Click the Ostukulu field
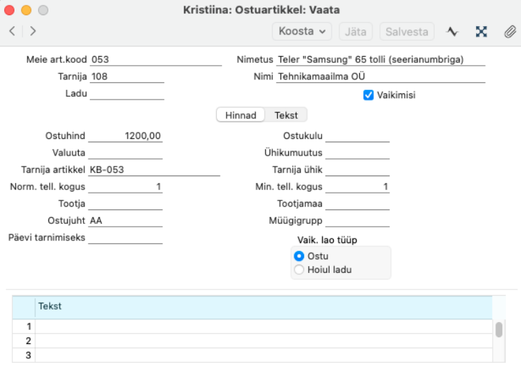This screenshot has width=521, height=378. coord(357,136)
